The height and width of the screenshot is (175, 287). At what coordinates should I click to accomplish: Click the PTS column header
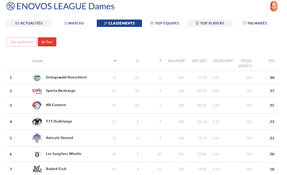coord(271,61)
